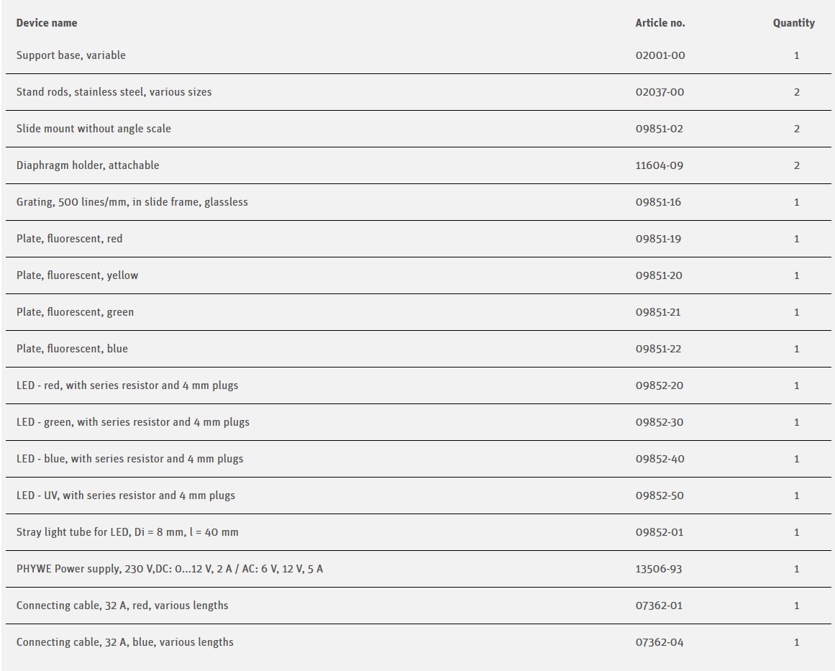Choose Plate, fluorescent, blue entry

click(72, 349)
